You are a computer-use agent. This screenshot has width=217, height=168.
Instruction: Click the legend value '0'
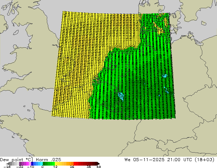pyautogui.click(x=42, y=167)
